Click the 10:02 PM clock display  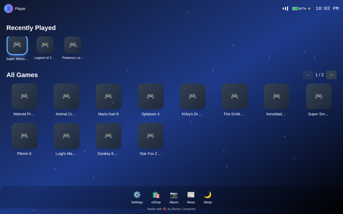pyautogui.click(x=327, y=9)
